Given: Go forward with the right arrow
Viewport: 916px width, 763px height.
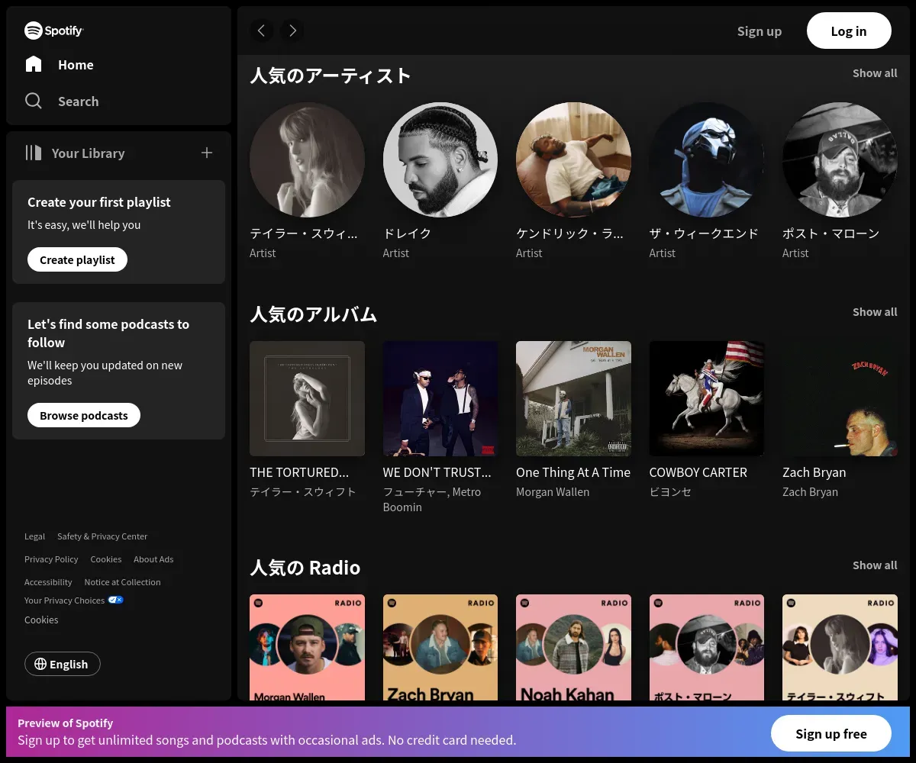Looking at the screenshot, I should click(x=292, y=31).
